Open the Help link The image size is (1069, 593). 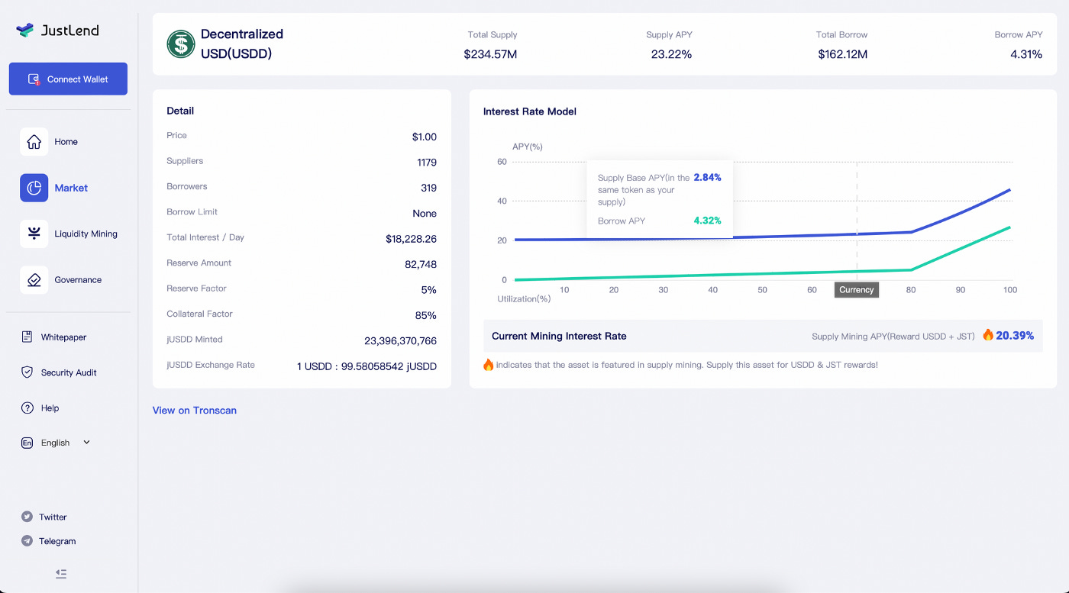pos(50,408)
